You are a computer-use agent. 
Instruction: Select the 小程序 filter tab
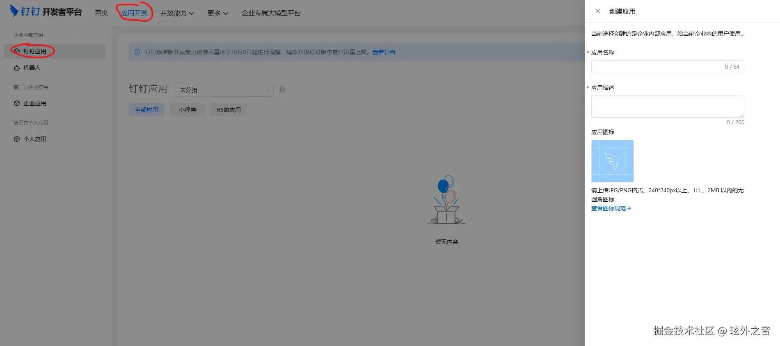(x=188, y=110)
